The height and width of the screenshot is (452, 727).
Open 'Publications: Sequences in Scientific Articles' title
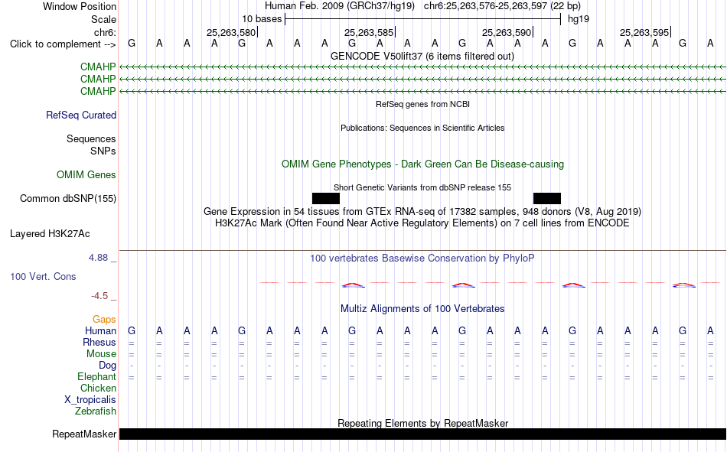click(422, 128)
